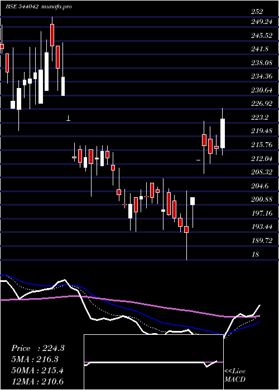The height and width of the screenshot is (390, 279).
Task: Click the Price : 224.3 readout
Action: [x=38, y=348]
